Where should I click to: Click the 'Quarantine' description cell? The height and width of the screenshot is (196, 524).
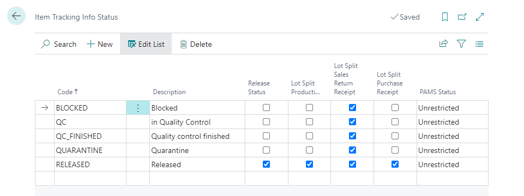click(x=197, y=150)
